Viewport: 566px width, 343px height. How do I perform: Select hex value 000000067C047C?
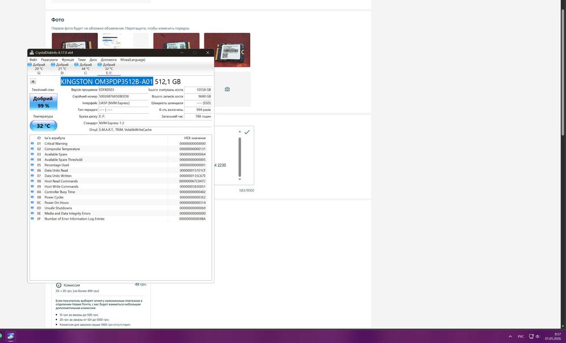pyautogui.click(x=193, y=181)
